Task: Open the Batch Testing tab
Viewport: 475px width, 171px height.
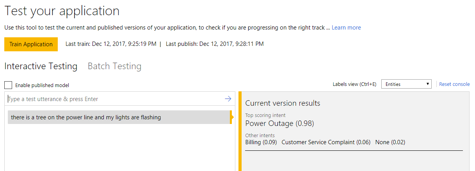Action: pos(114,66)
